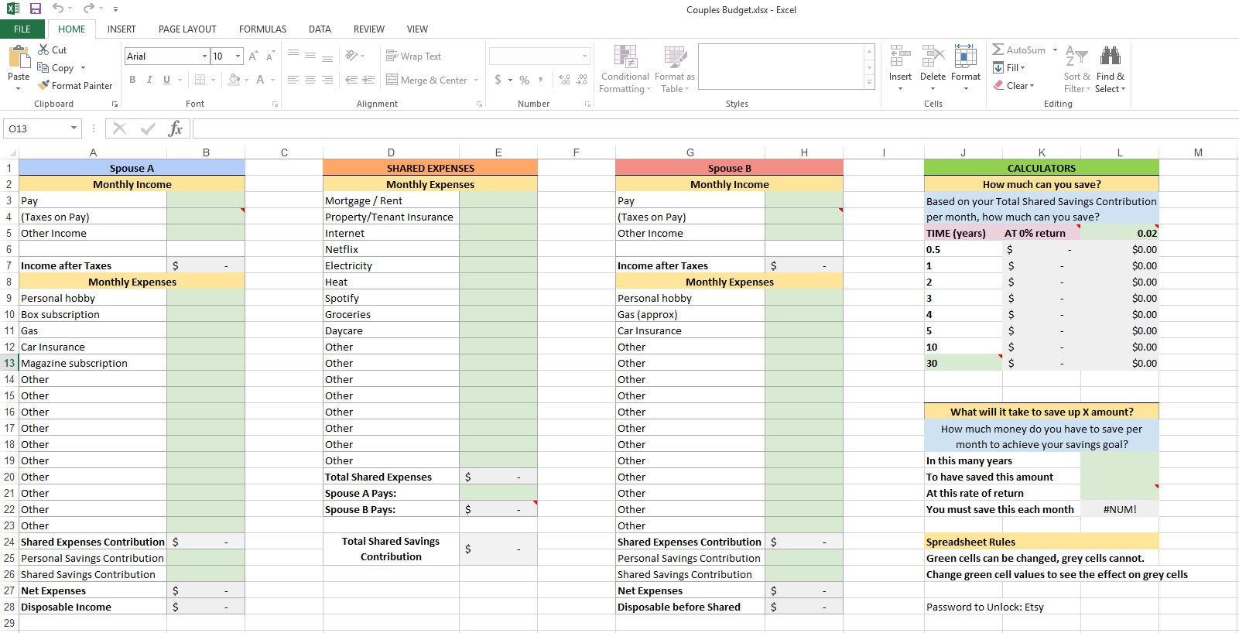Click the Borders icon

click(x=200, y=80)
